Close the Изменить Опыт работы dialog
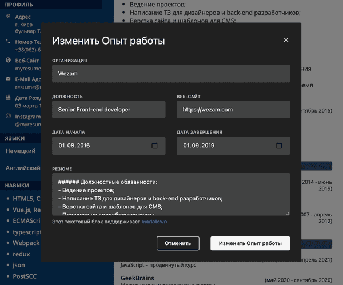Image resolution: width=343 pixels, height=285 pixels. (286, 40)
